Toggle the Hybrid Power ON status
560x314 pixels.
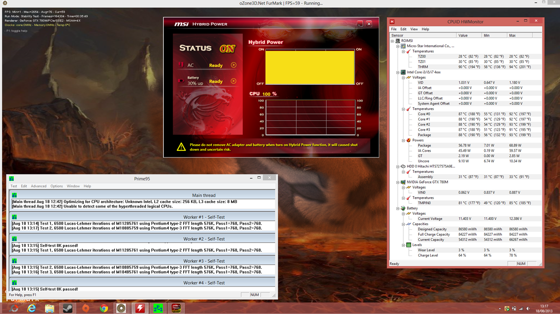pyautogui.click(x=227, y=49)
